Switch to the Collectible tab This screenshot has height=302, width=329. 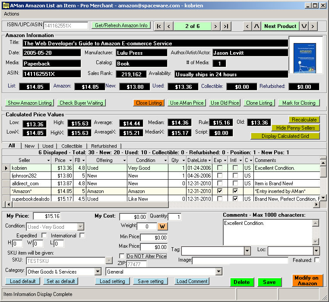pos(72,146)
